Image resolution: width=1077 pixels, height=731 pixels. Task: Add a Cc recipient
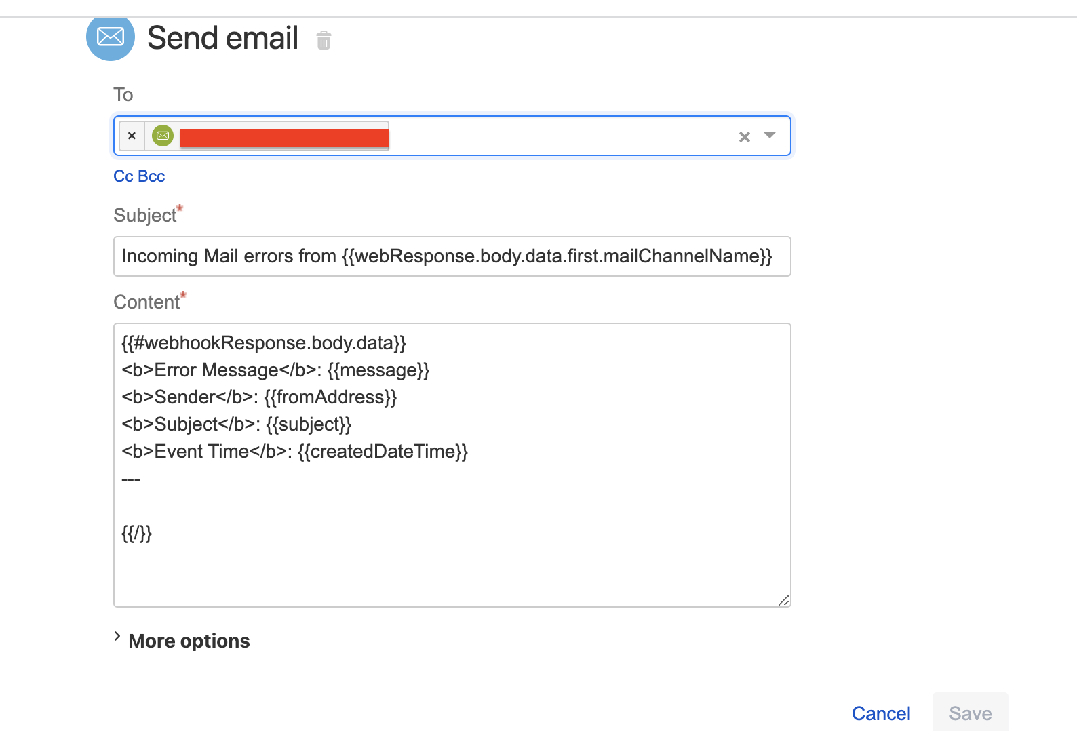(x=123, y=176)
